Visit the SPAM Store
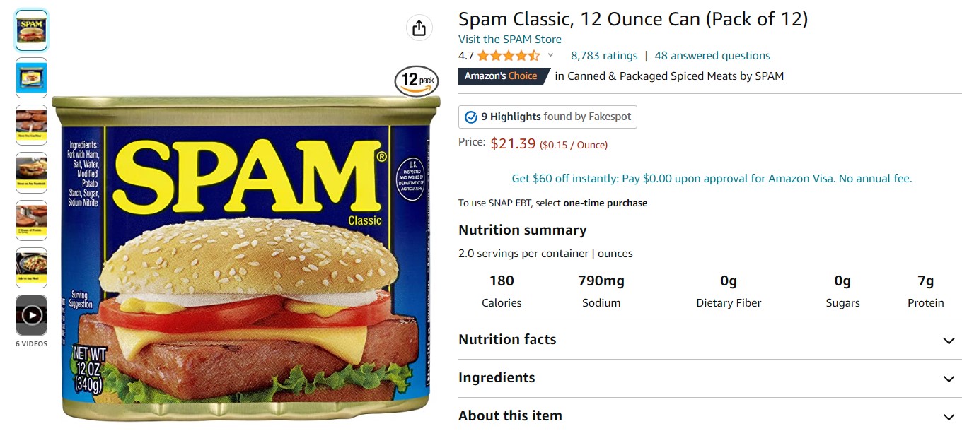Screen dimensions: 962x431 [x=509, y=39]
